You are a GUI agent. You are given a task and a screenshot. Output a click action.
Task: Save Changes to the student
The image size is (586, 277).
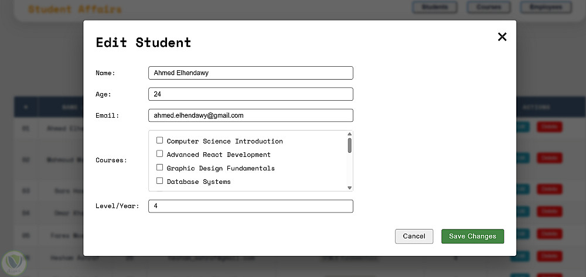472,236
